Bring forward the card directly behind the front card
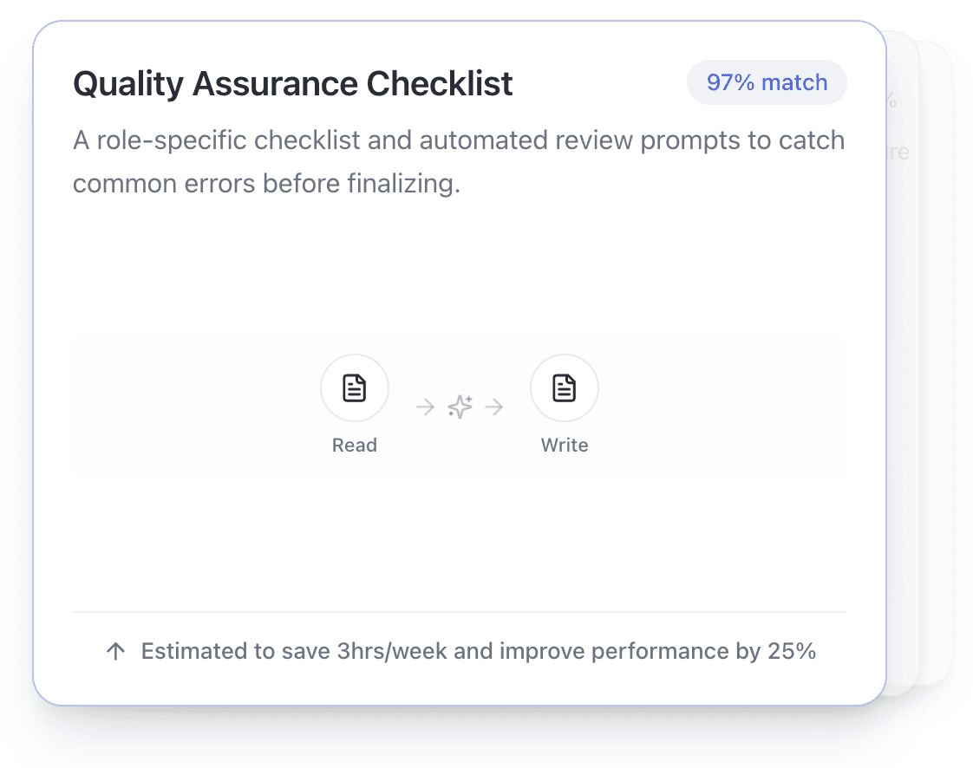 [904, 347]
